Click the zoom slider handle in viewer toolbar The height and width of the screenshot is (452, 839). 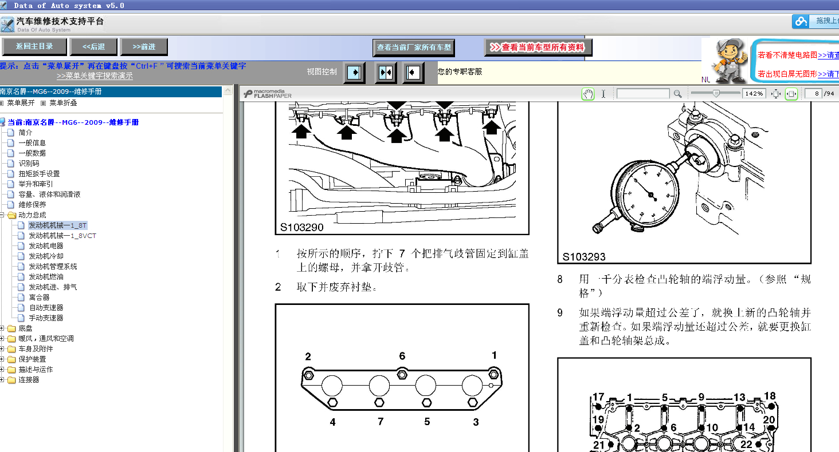(715, 93)
